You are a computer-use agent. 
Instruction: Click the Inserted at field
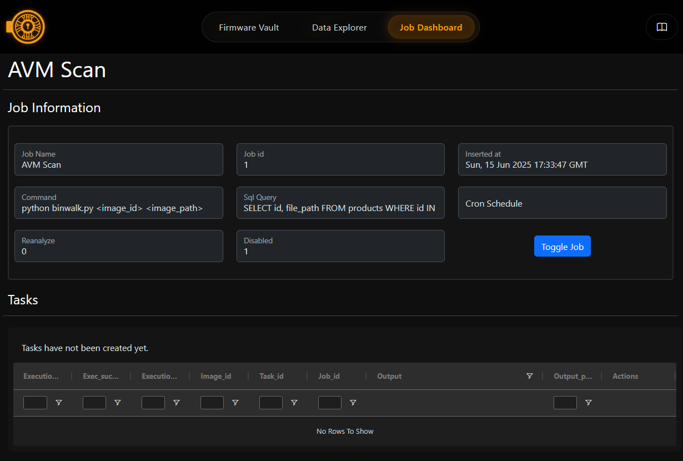pyautogui.click(x=563, y=159)
